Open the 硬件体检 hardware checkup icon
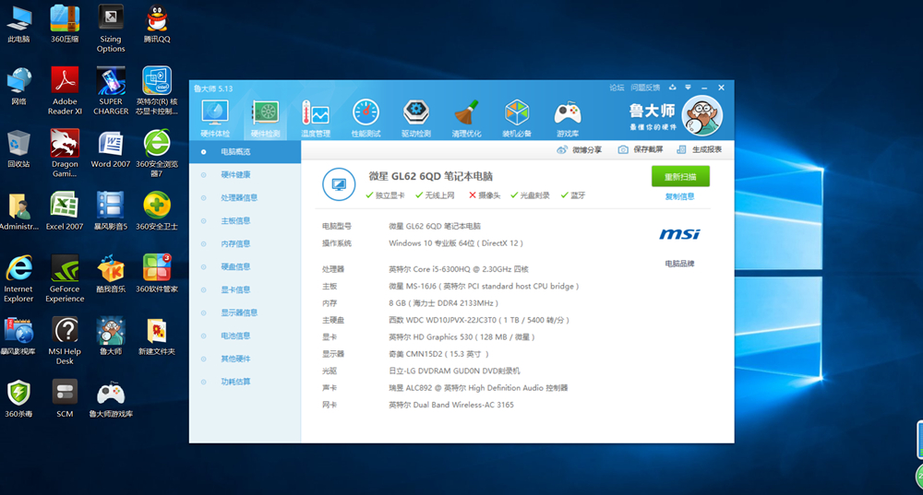The height and width of the screenshot is (495, 923). (215, 118)
